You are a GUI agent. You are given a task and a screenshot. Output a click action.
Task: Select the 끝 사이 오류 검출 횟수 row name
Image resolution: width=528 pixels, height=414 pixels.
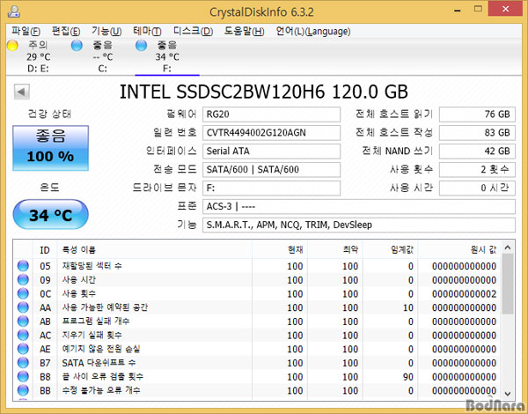(x=102, y=377)
